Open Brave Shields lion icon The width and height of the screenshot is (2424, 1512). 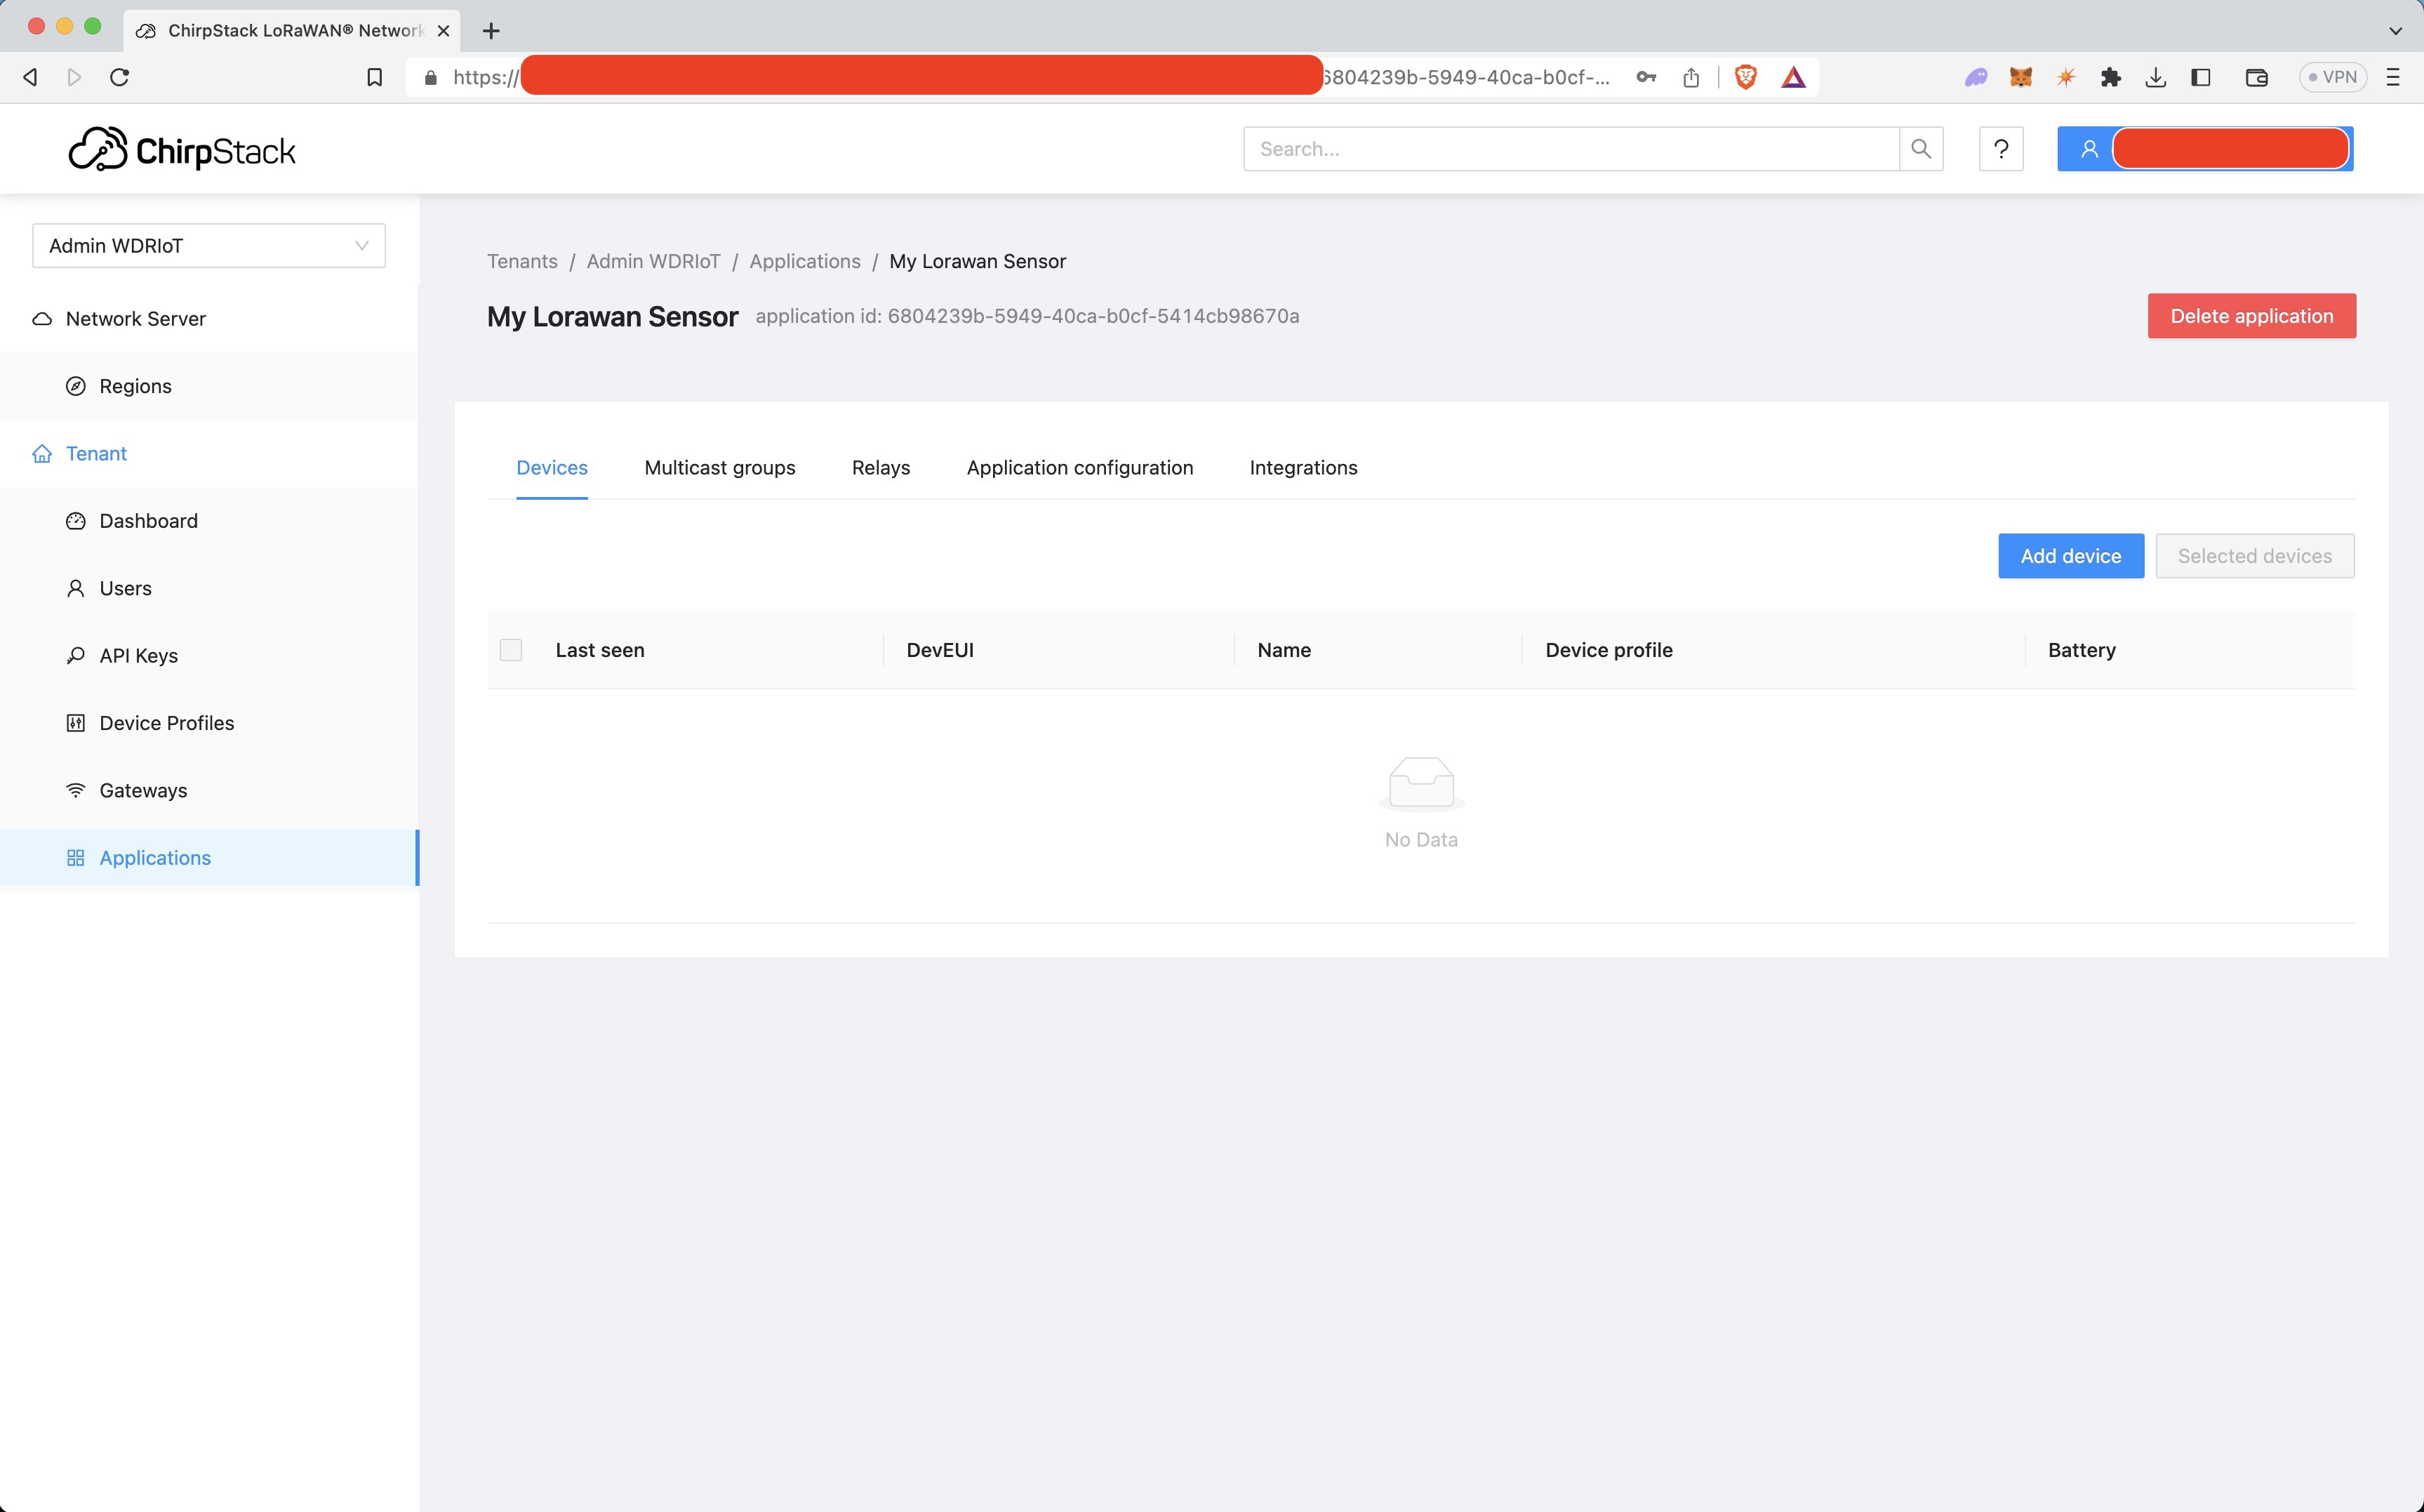(1745, 77)
